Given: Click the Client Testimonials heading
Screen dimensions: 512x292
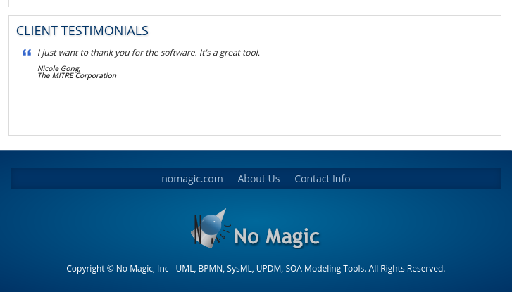Looking at the screenshot, I should coord(82,31).
